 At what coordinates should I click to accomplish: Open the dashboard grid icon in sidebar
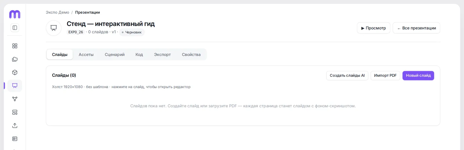(x=15, y=46)
